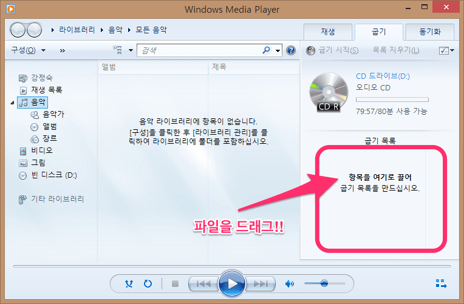Switch to the 굽기 tab
This screenshot has width=464, height=304.
coord(379,32)
